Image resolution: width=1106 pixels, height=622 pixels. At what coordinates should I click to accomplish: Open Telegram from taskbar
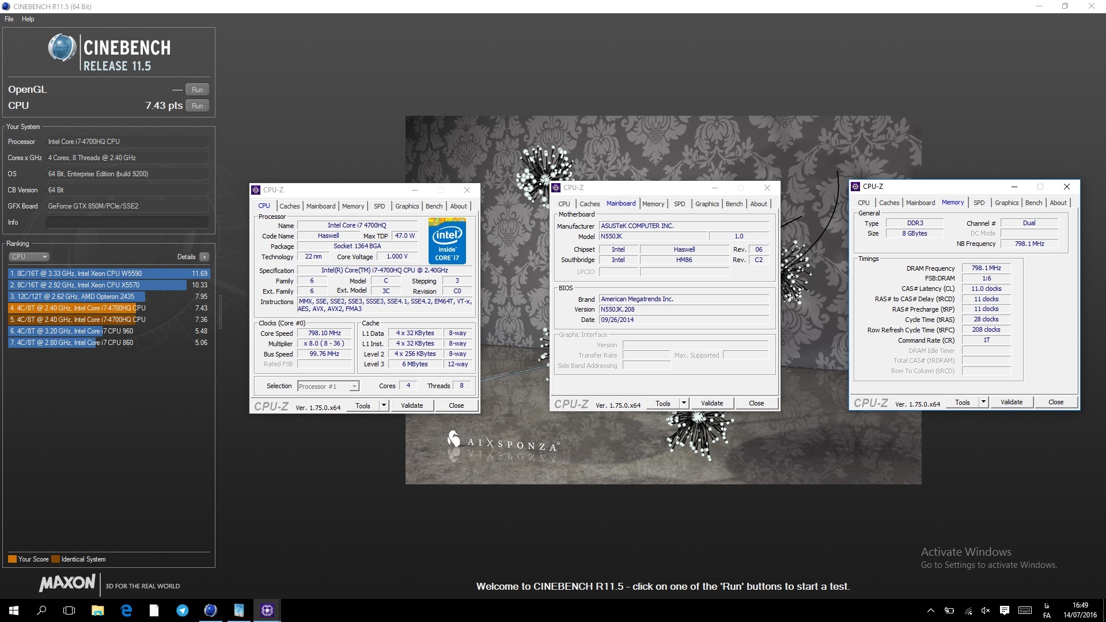183,610
